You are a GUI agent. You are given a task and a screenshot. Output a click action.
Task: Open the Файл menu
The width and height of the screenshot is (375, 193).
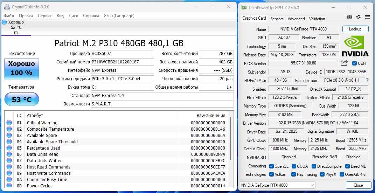9,16
